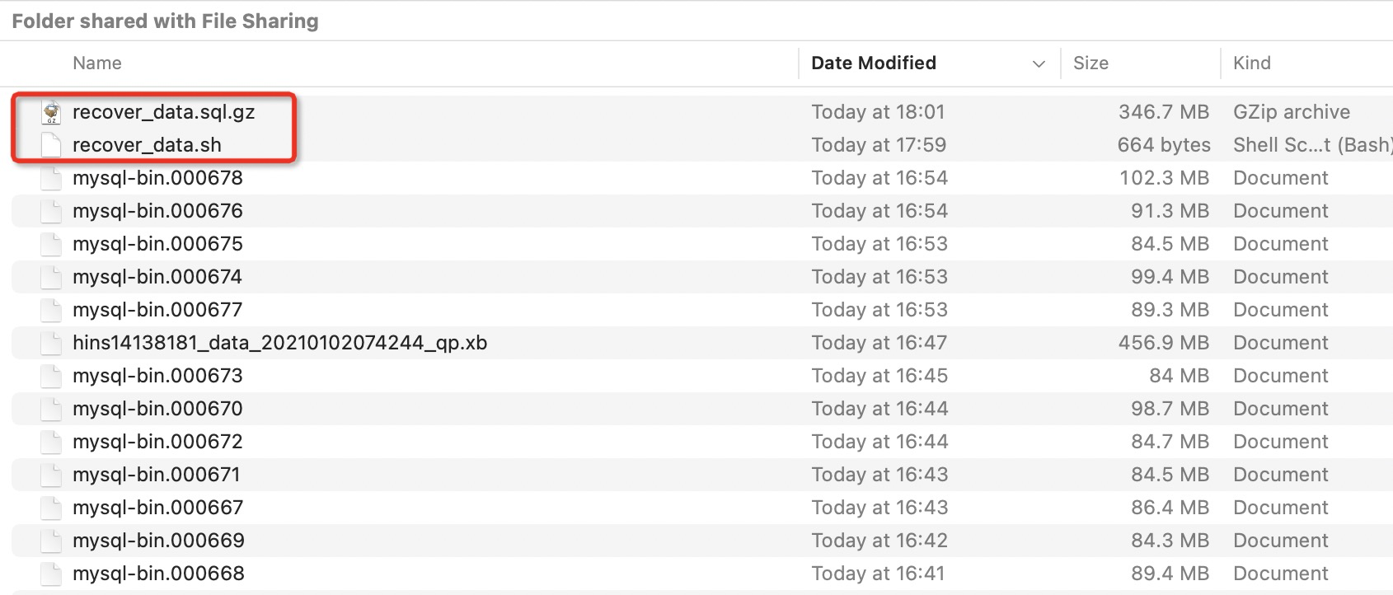Select the recover_data.sql.gz file row
Image resolution: width=1393 pixels, height=595 pixels.
(164, 112)
